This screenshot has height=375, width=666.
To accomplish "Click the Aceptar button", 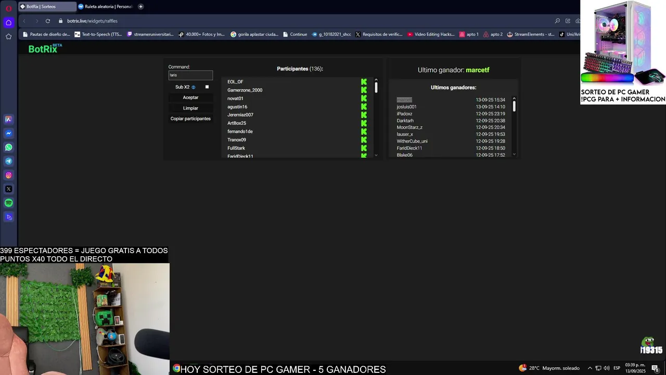I will pyautogui.click(x=190, y=97).
